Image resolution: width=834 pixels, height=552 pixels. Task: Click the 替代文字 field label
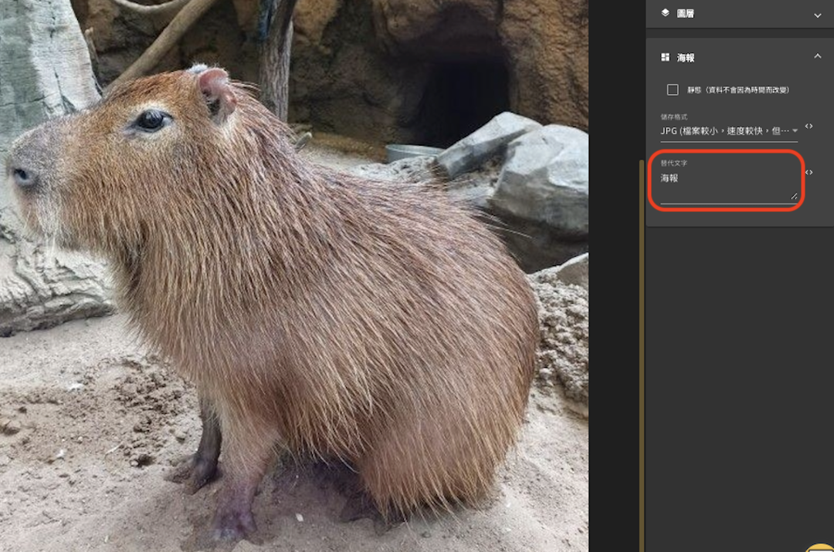click(674, 163)
